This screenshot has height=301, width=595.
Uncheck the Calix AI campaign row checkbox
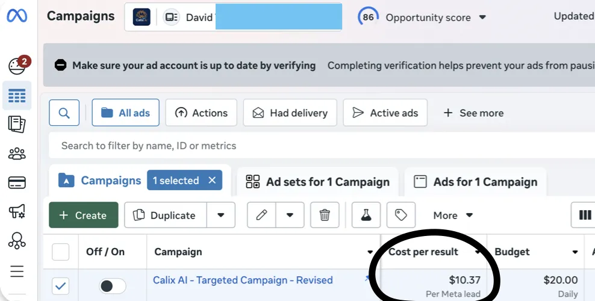[61, 286]
